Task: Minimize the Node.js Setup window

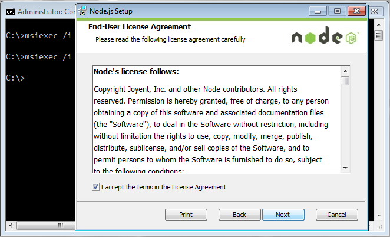Action: point(318,11)
